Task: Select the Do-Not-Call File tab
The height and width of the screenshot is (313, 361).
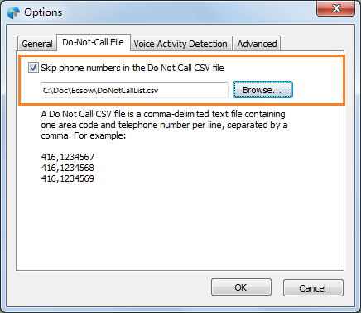Action: tap(94, 42)
